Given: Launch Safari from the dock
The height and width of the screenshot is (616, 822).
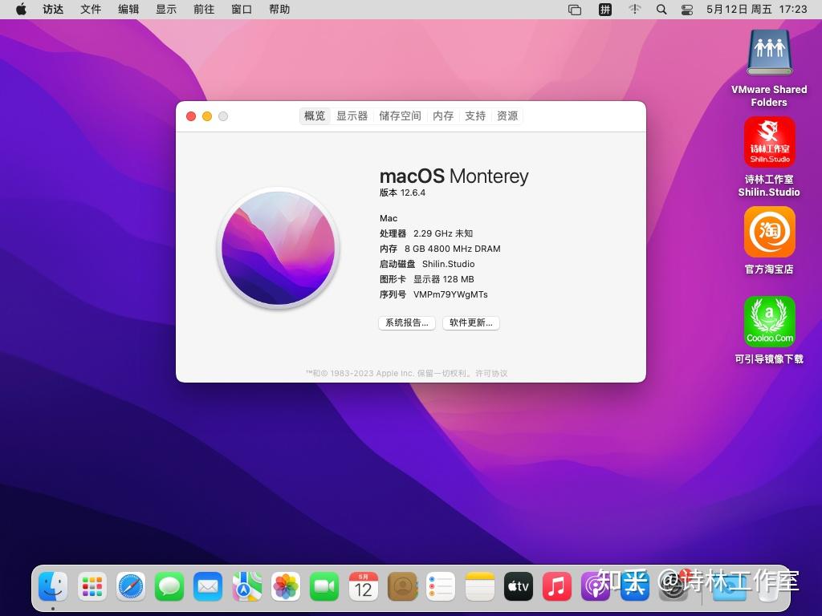Looking at the screenshot, I should tap(131, 586).
